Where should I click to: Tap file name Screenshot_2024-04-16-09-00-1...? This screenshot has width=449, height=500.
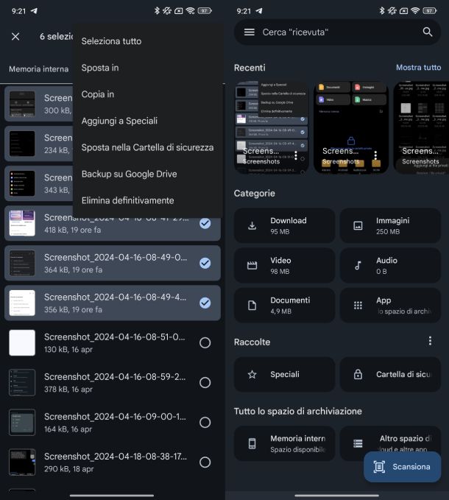tap(115, 417)
